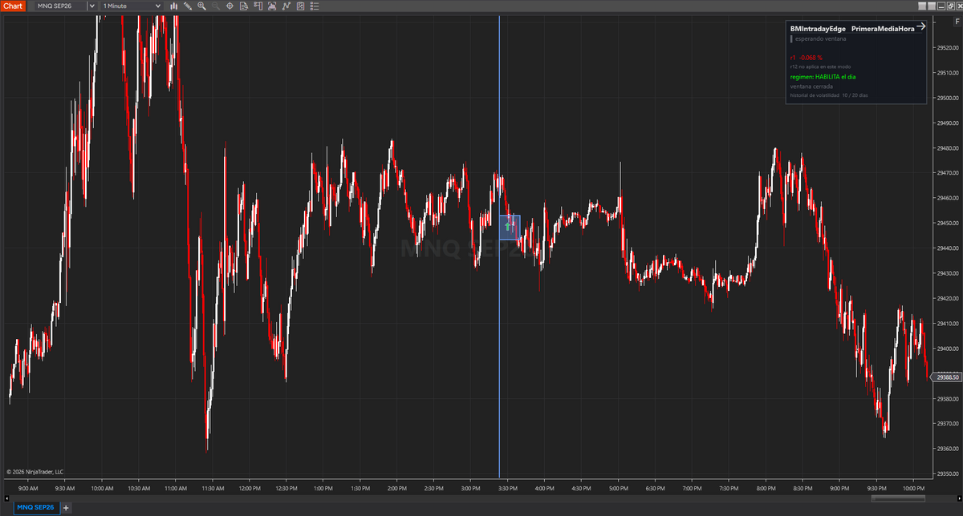Click the BMIntradayEdge panel title
This screenshot has width=963, height=516.
(818, 27)
